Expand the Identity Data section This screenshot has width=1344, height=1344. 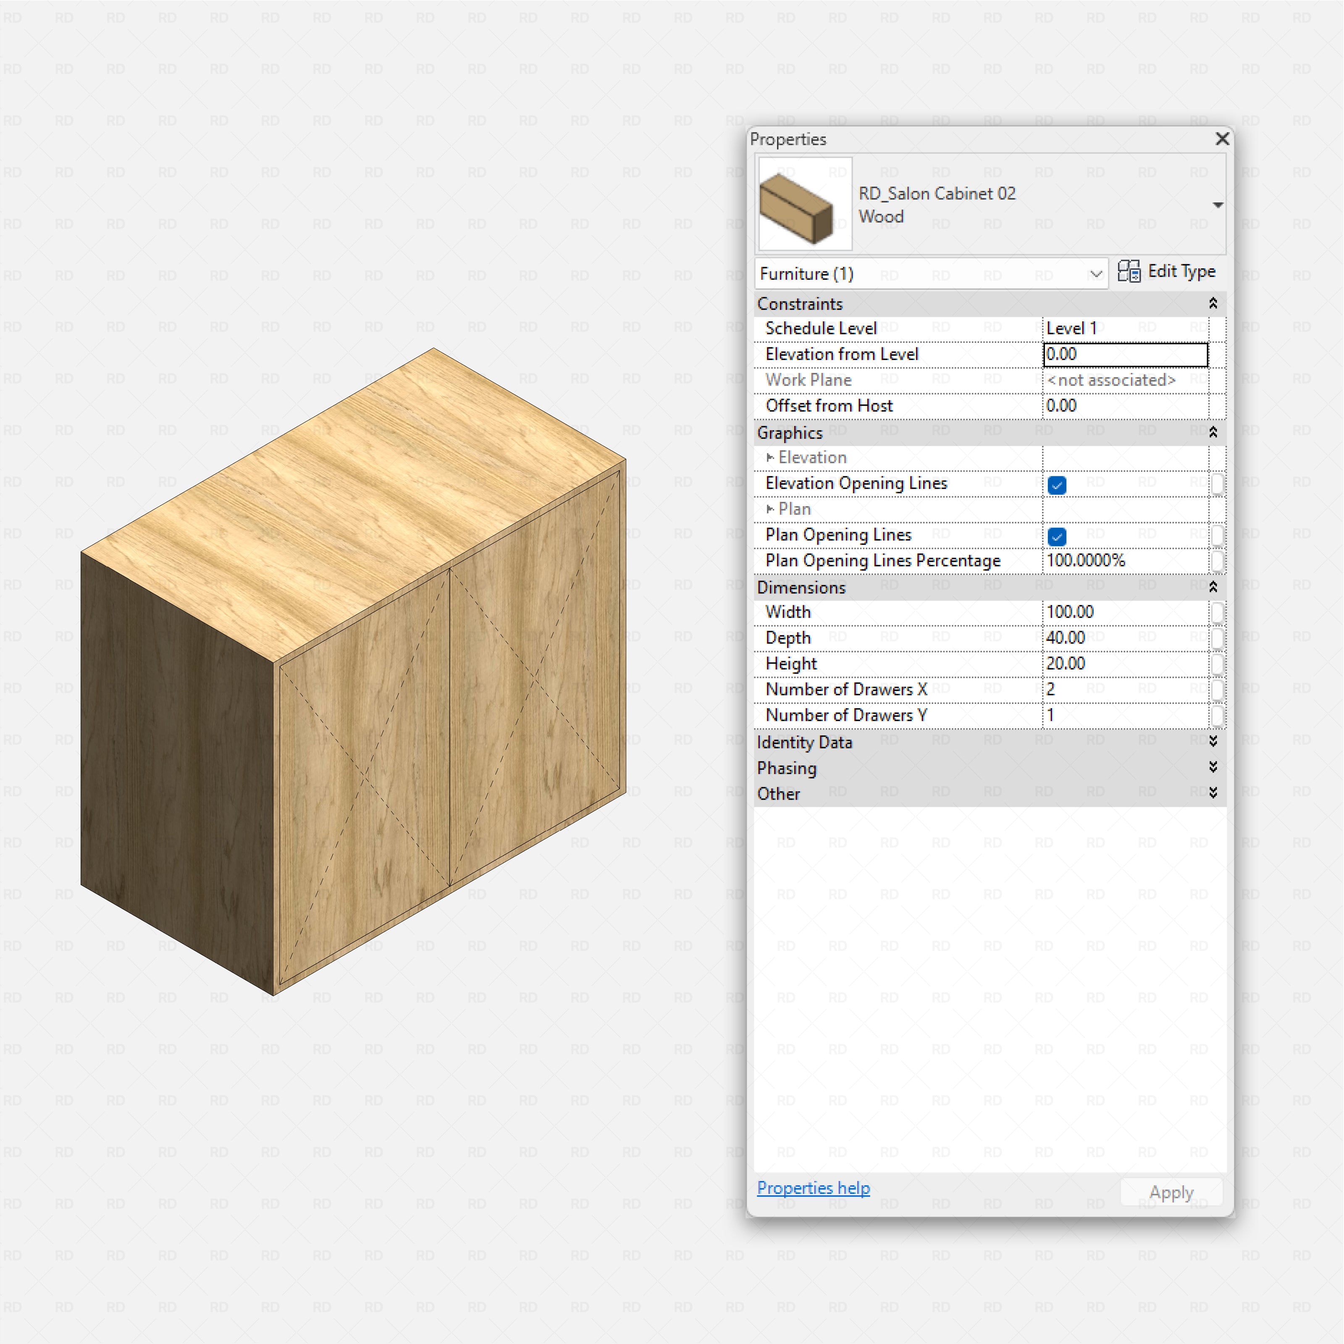click(x=1213, y=742)
